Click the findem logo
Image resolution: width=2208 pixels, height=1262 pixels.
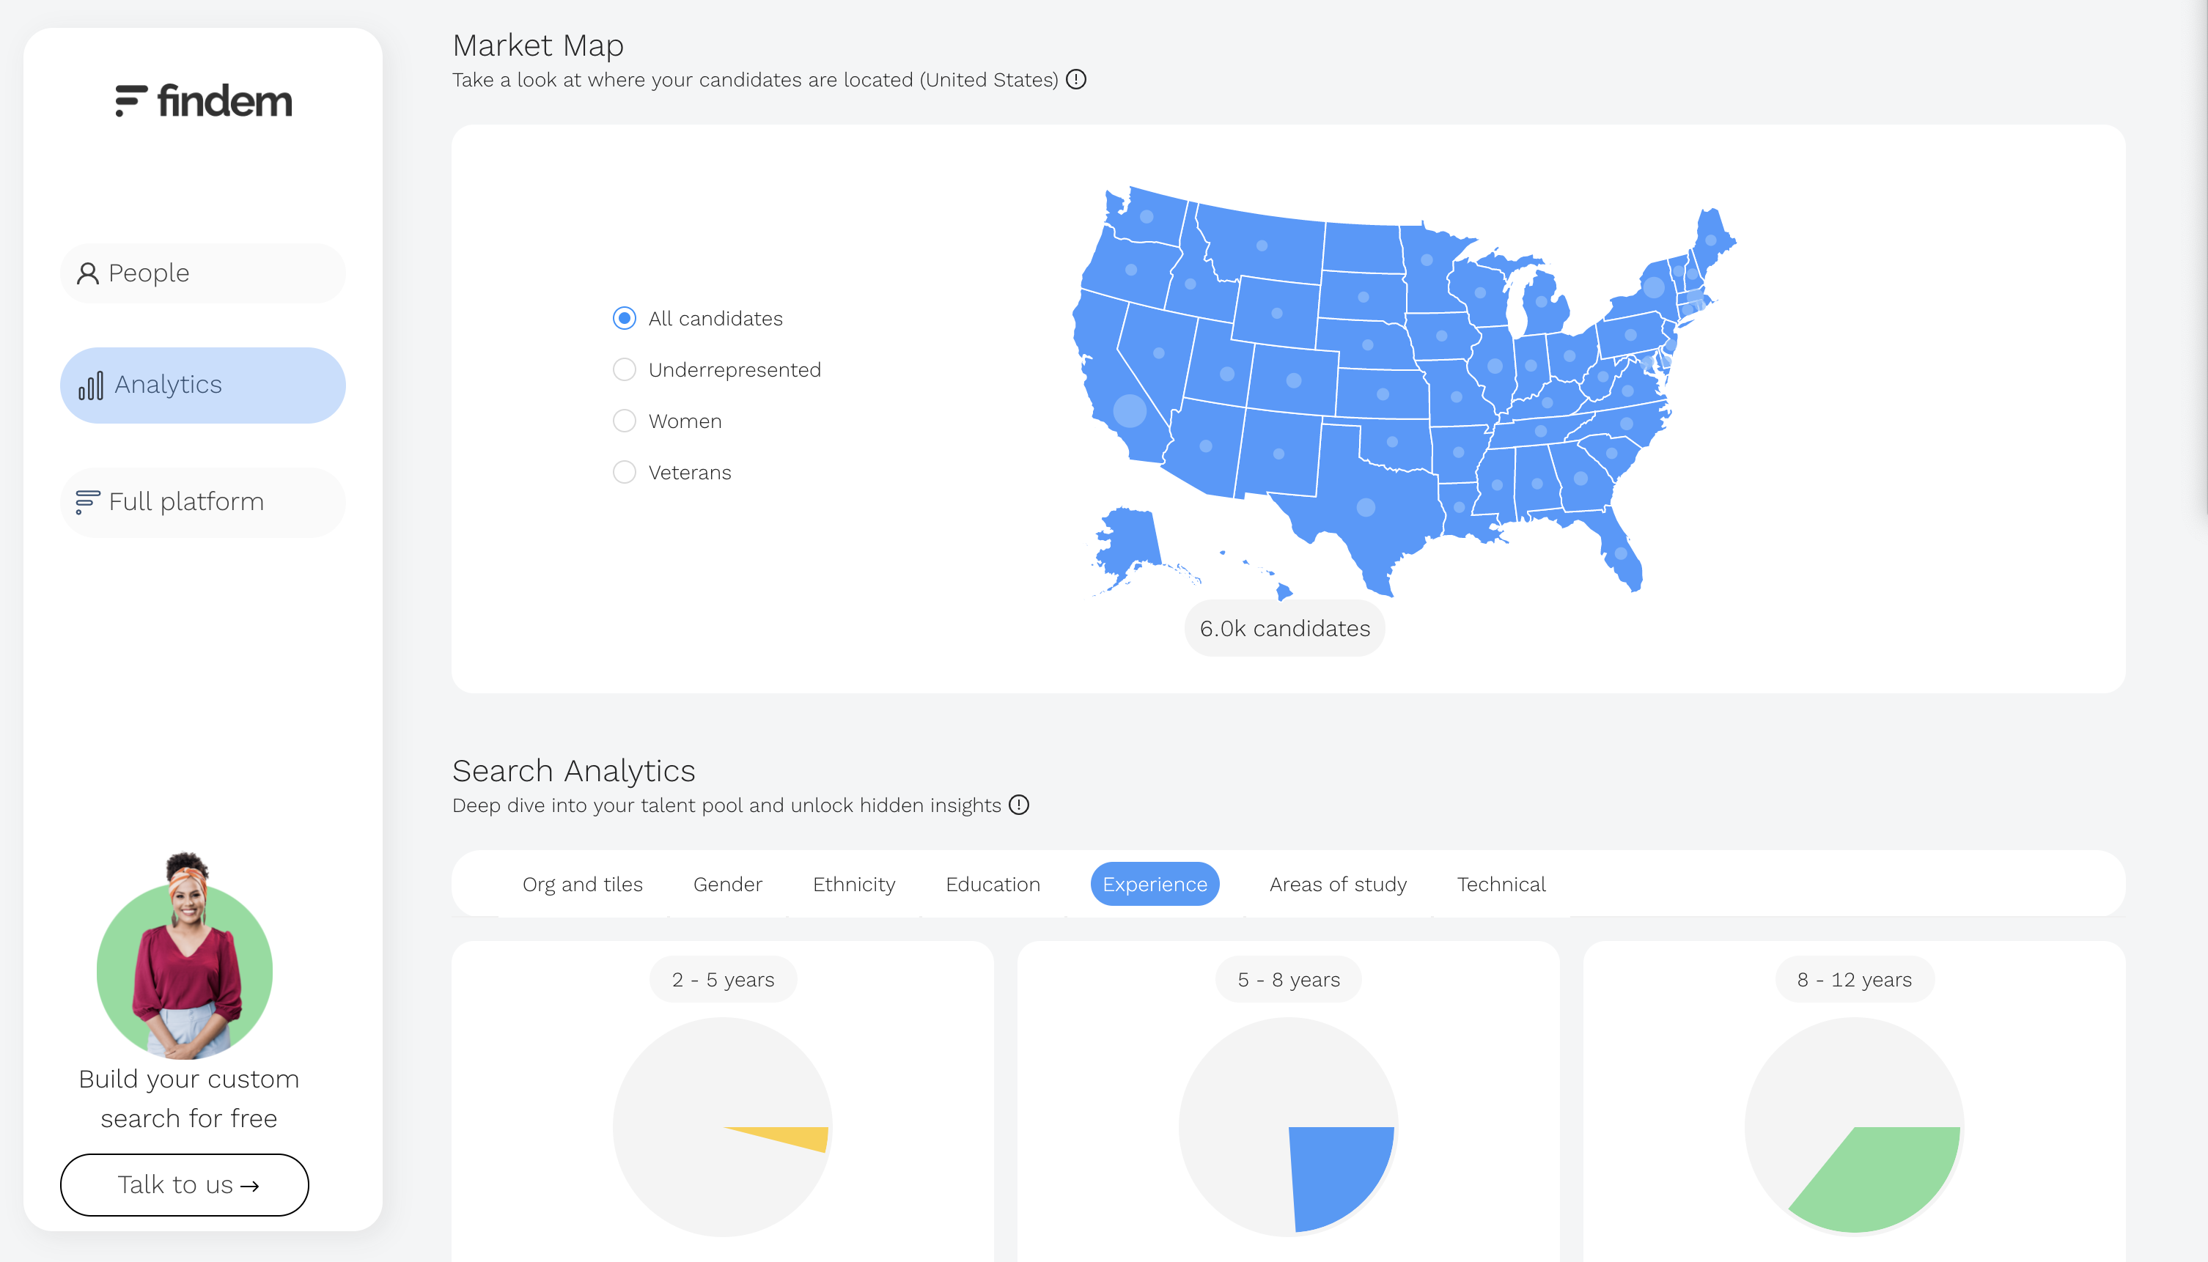tap(204, 100)
